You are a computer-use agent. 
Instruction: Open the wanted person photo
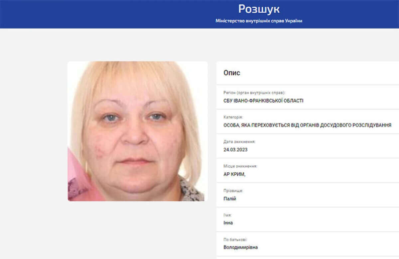click(x=138, y=131)
